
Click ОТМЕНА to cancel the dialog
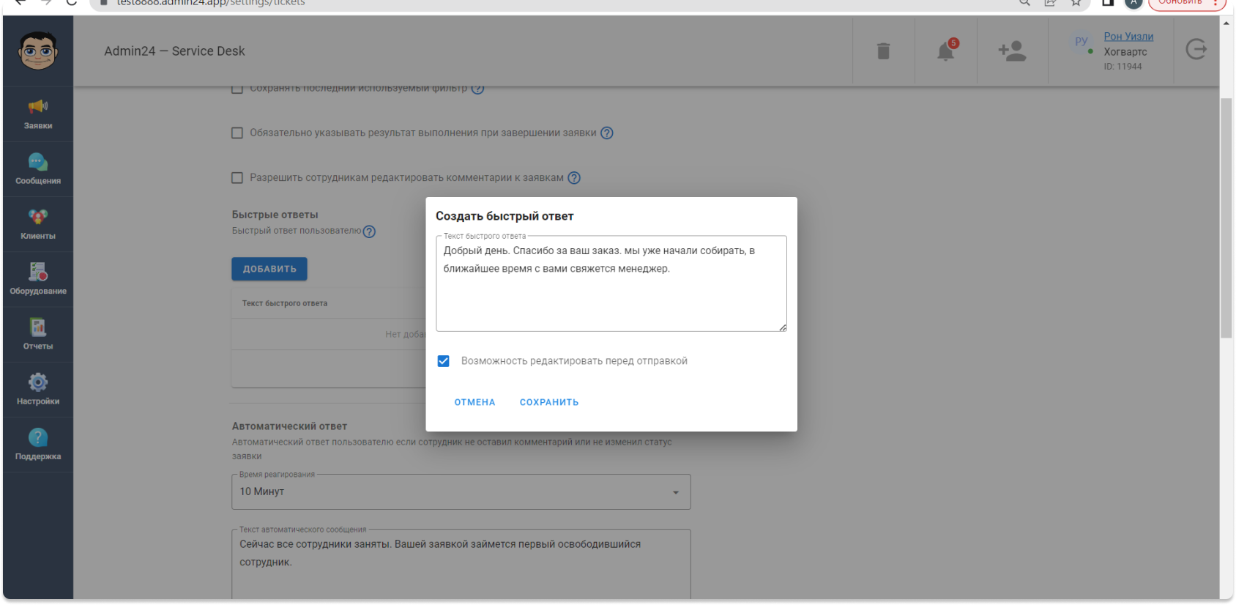[x=474, y=402]
